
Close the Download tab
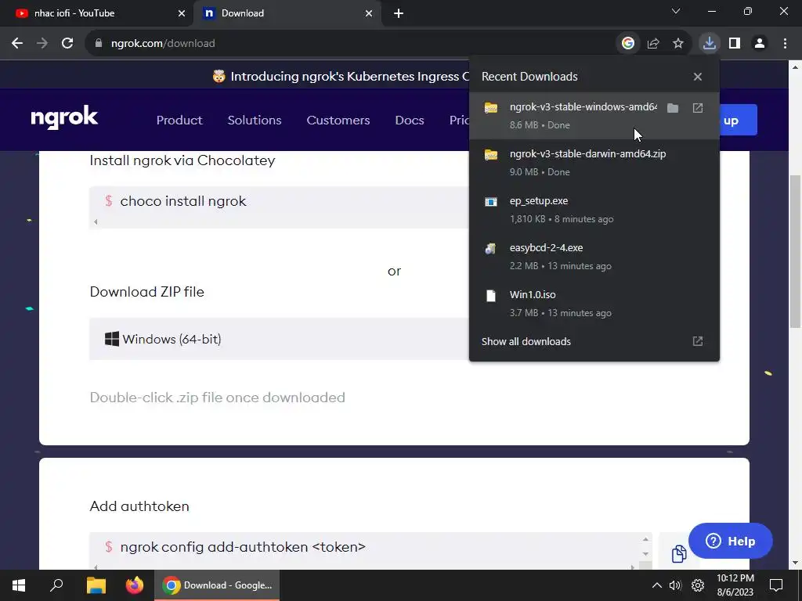(x=369, y=13)
